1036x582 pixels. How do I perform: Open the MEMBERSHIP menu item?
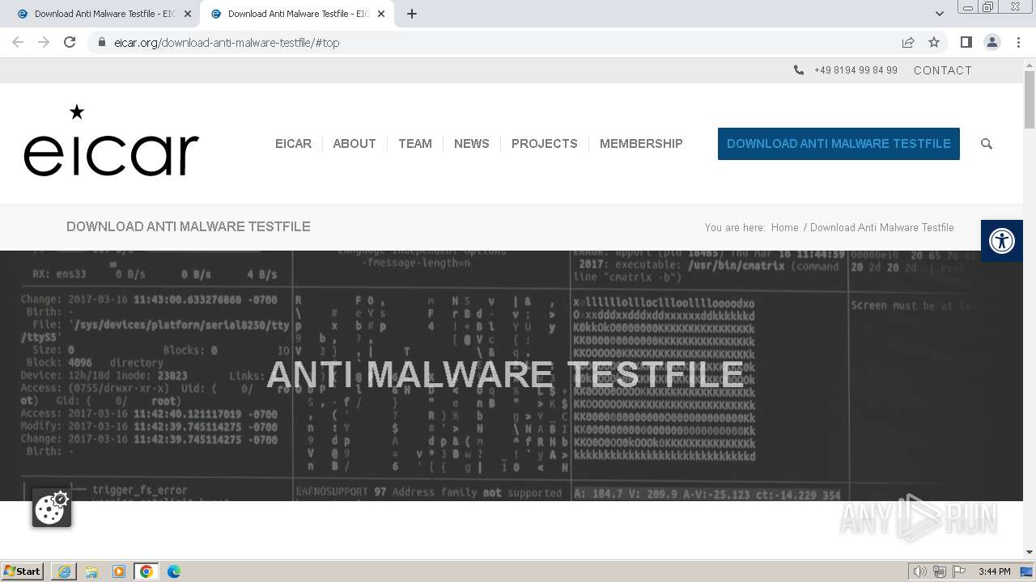pyautogui.click(x=641, y=144)
